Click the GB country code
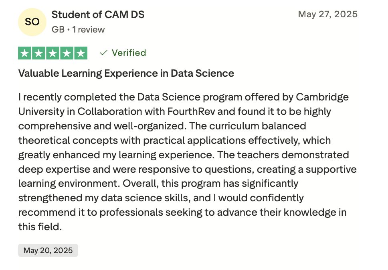This screenshot has height=270, width=388. tap(58, 30)
